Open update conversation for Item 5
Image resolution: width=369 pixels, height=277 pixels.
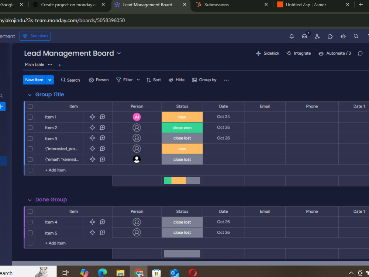pos(102,232)
